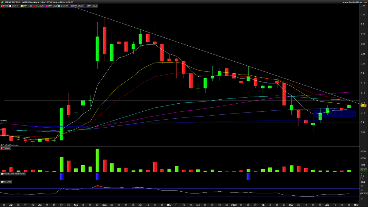
Task: Open the Price legend settings
Action: click(x=4, y=6)
